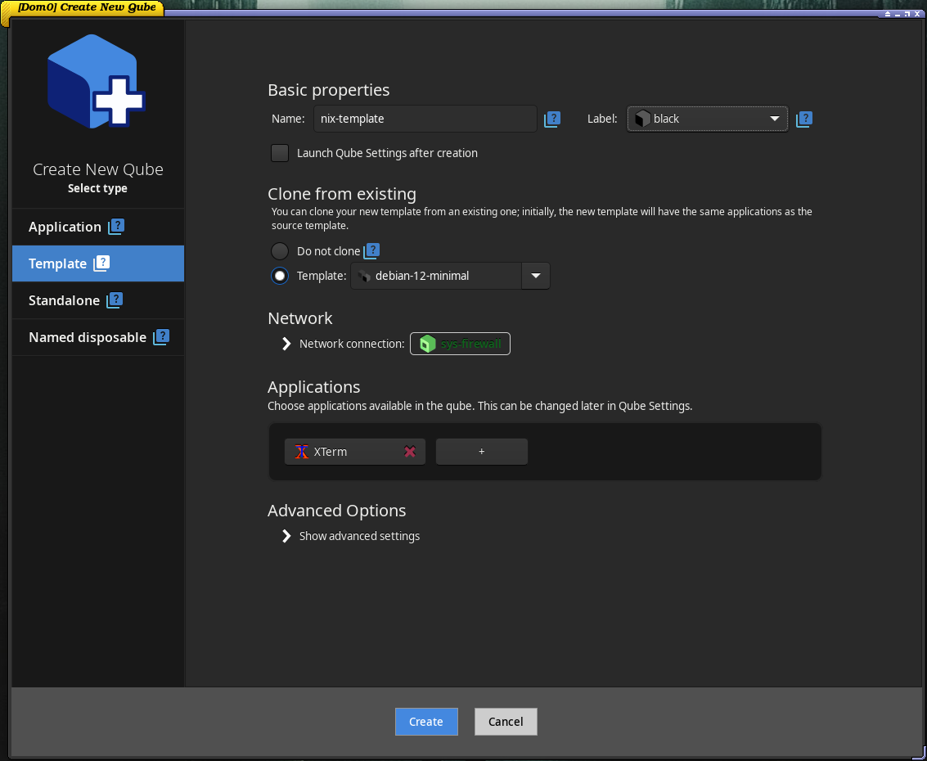Select the Template clone radio button

280,276
